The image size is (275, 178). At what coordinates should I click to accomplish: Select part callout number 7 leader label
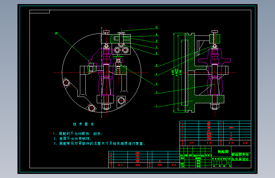[x=156, y=47]
